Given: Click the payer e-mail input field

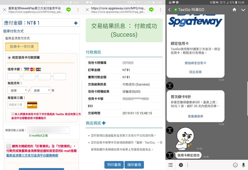Looking at the screenshot, I should 49,130.
